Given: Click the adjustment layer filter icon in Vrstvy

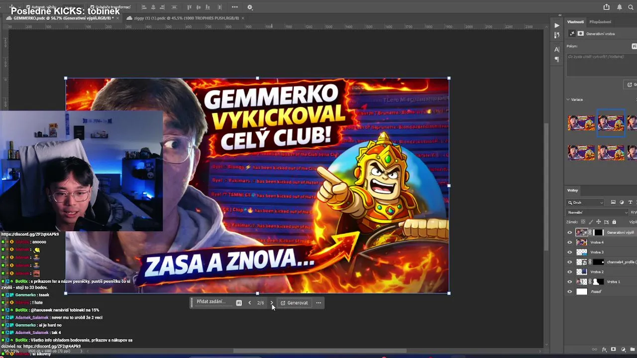Looking at the screenshot, I should pos(622,202).
